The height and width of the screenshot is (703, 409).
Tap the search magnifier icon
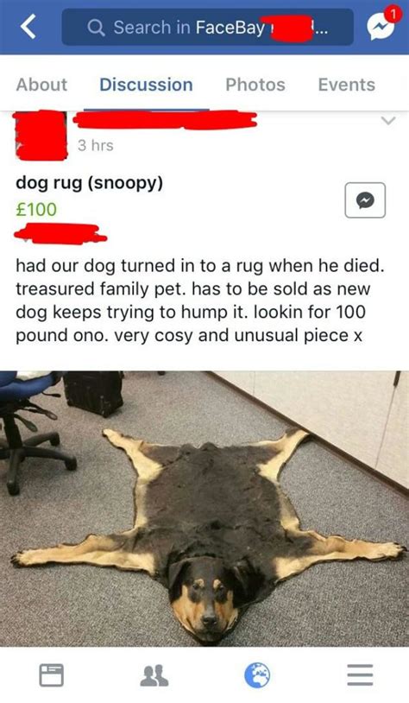click(96, 28)
